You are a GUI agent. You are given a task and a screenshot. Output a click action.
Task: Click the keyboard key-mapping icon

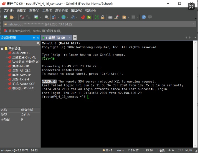click(110, 17)
